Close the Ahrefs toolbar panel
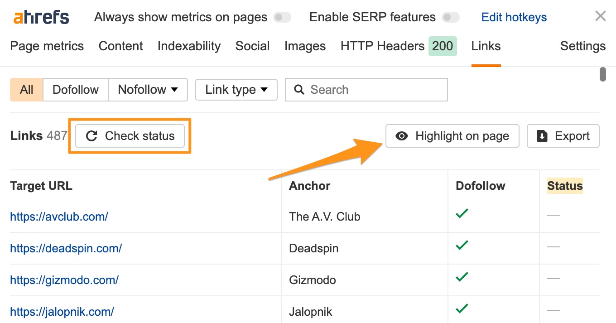 [x=600, y=15]
